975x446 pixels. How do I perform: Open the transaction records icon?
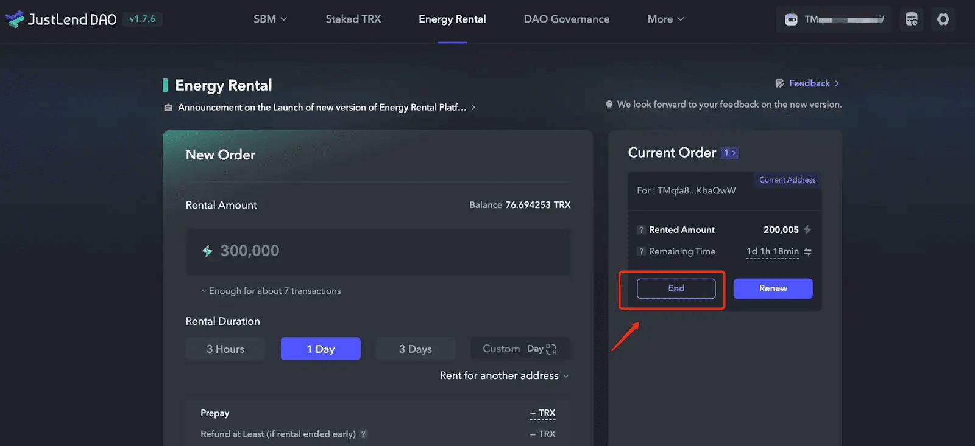click(912, 19)
